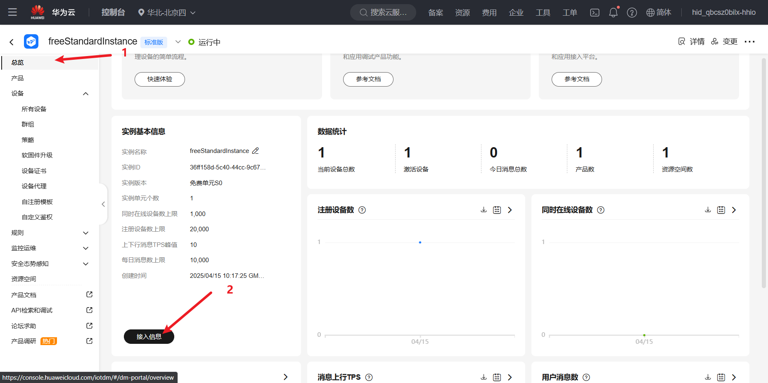Viewport: 768px width, 383px height.
Task: Click the page vertical scrollbar
Action: 764,173
